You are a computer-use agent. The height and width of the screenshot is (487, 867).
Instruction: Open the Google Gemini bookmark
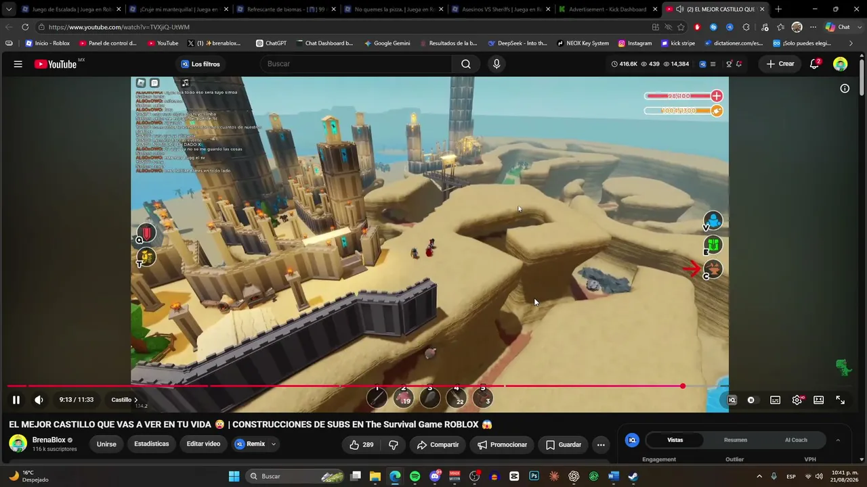(x=387, y=43)
